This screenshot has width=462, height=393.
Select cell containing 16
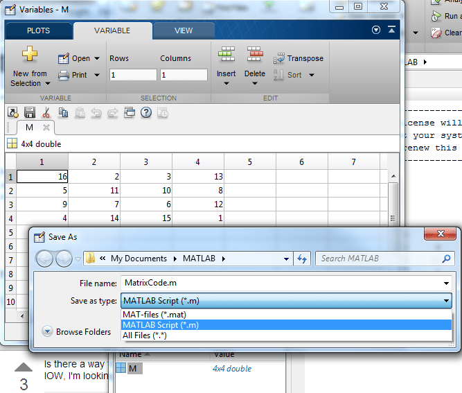[42, 176]
